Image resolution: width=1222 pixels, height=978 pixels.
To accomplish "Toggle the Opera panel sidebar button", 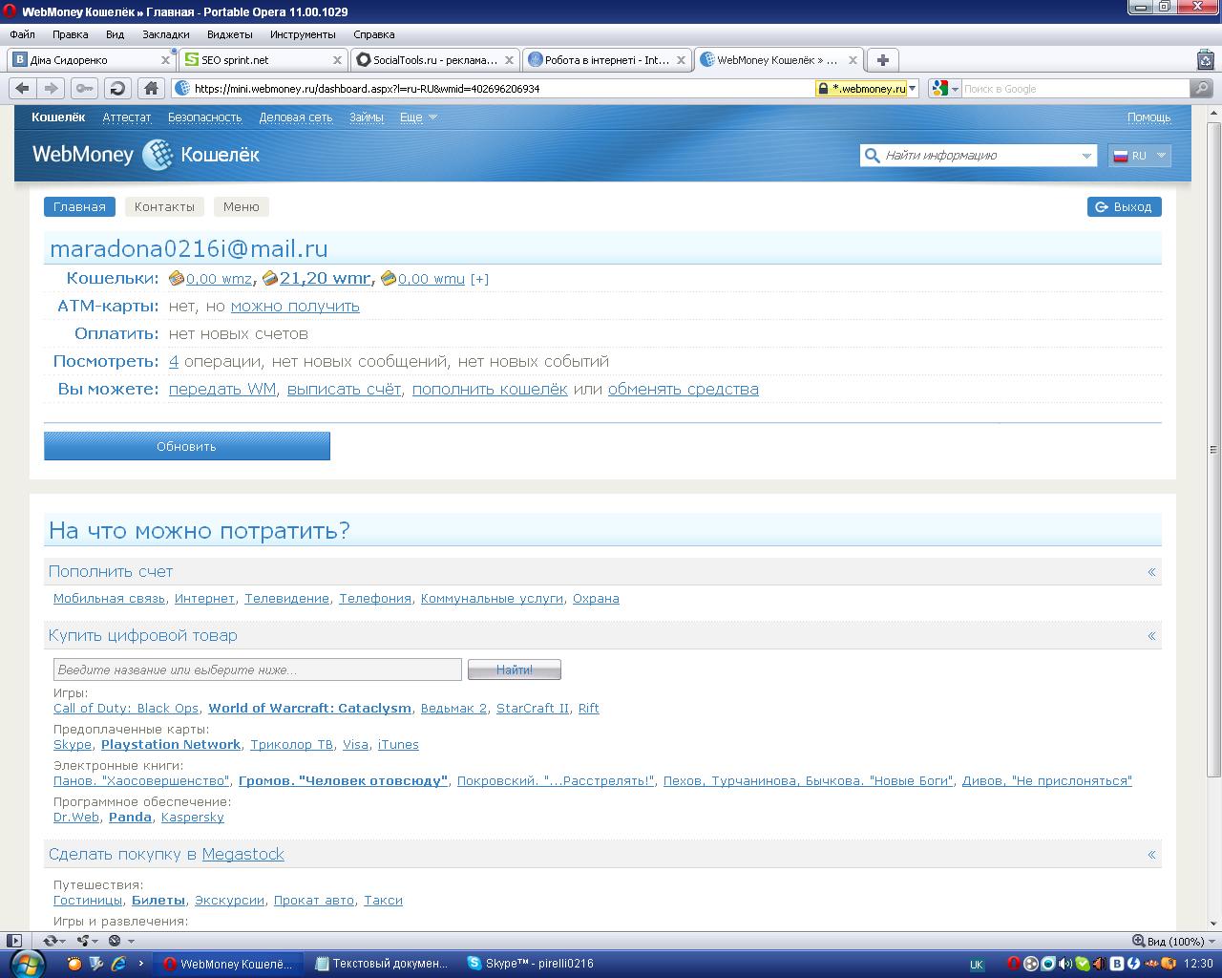I will (x=13, y=941).
